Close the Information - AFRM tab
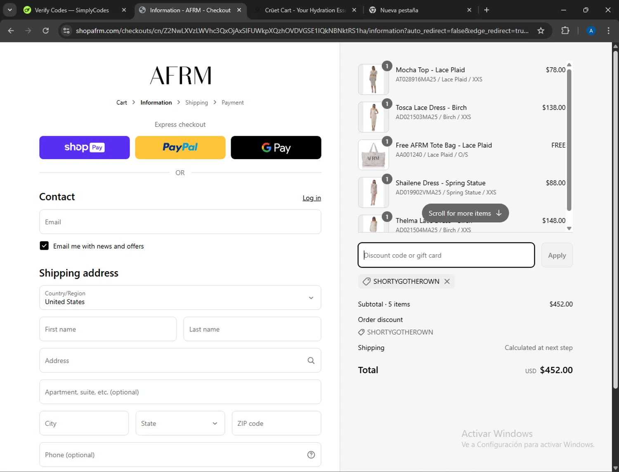This screenshot has height=472, width=619. tap(239, 10)
